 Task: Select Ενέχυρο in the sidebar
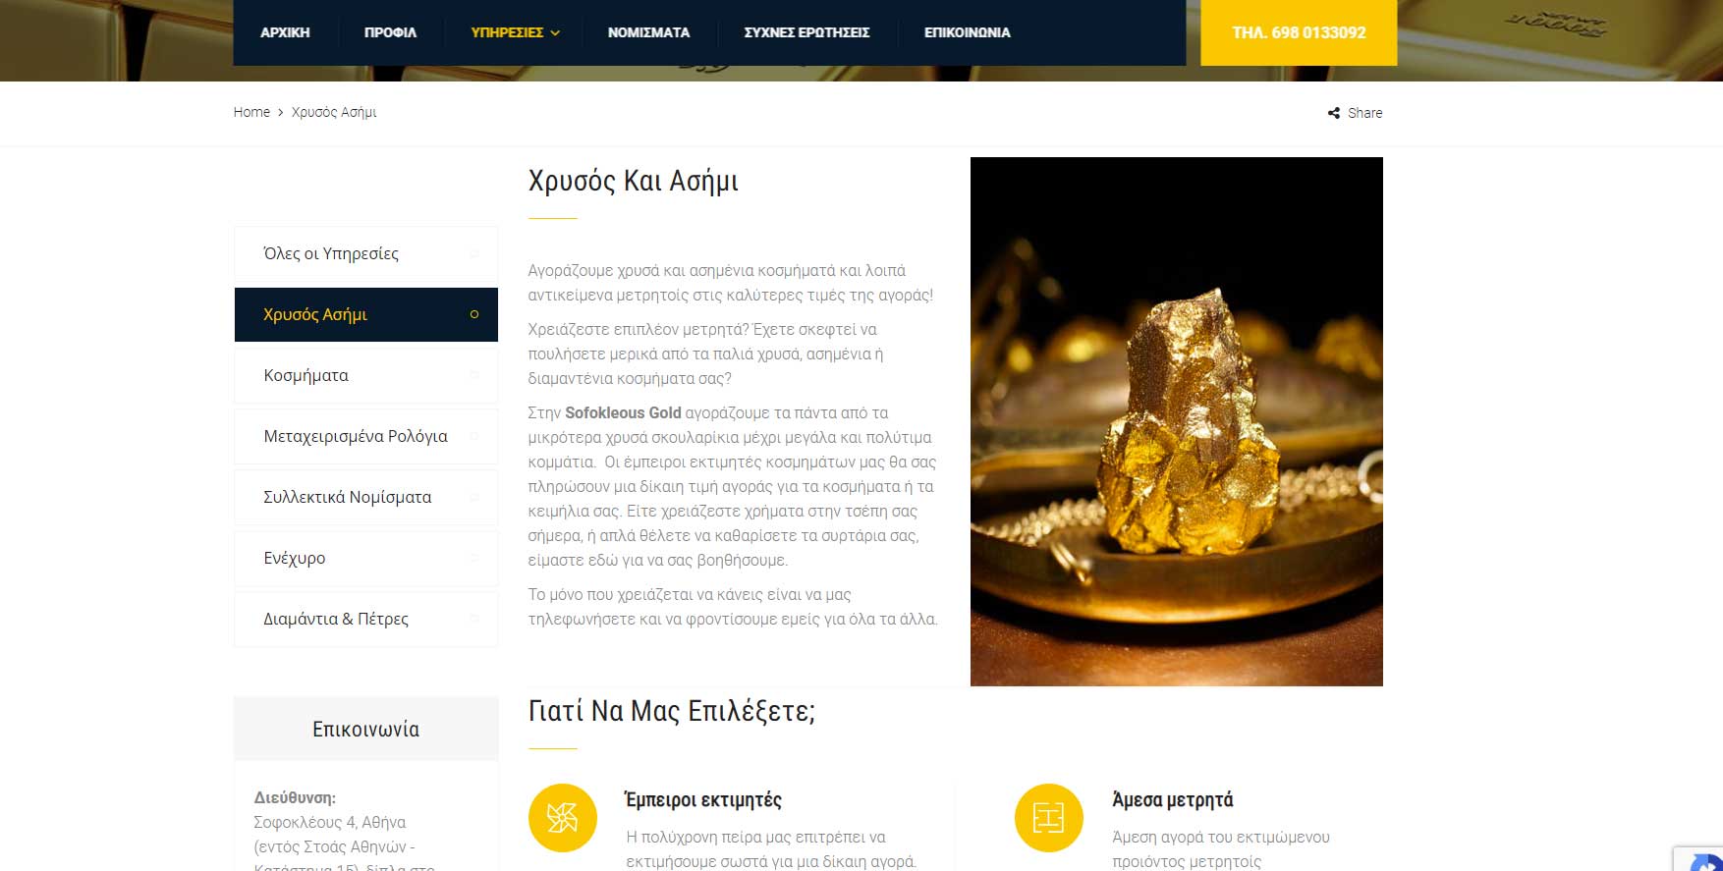pos(366,558)
